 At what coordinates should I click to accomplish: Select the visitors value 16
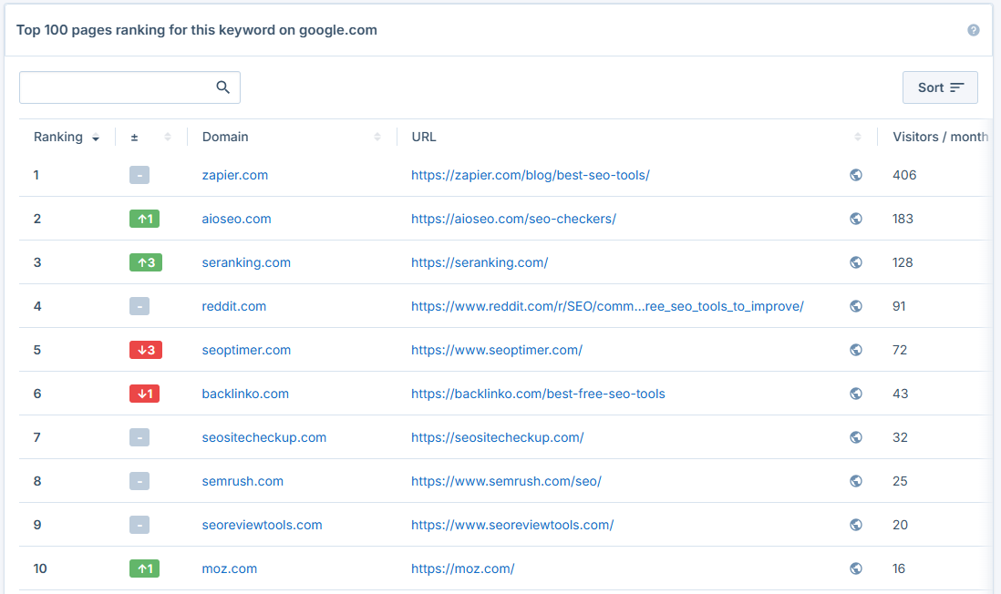point(898,568)
